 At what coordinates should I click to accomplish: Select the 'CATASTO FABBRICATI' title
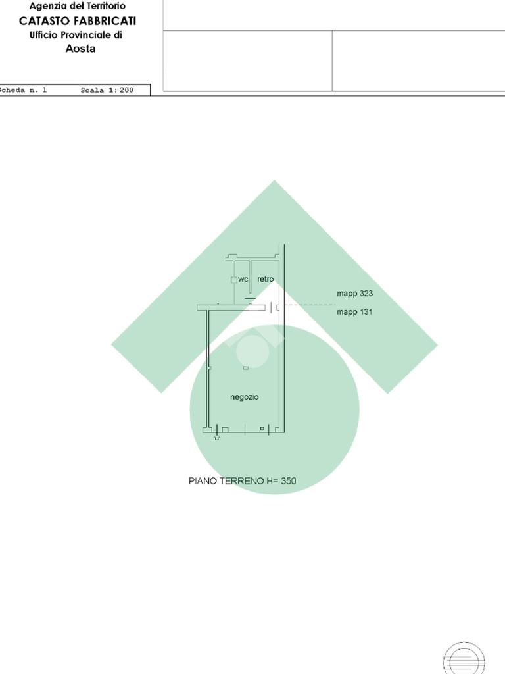pyautogui.click(x=78, y=20)
